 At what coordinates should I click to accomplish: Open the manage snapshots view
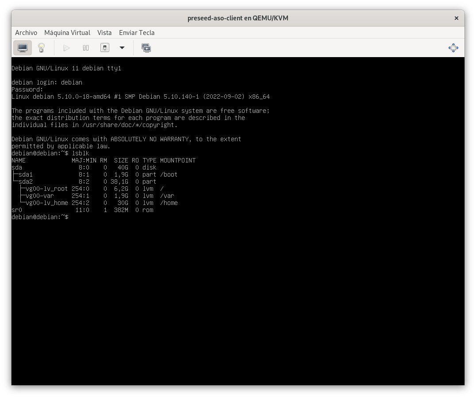146,48
